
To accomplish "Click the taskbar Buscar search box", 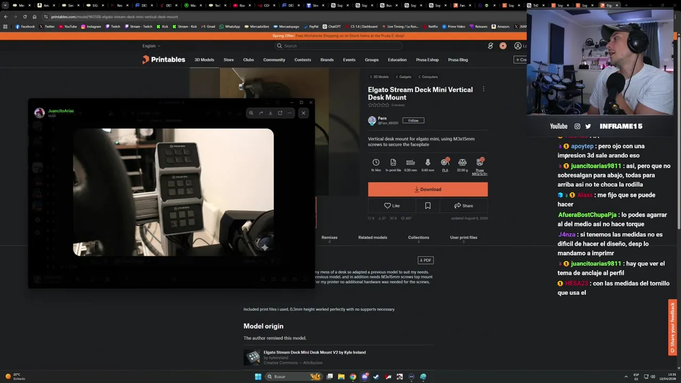I will coord(294,377).
